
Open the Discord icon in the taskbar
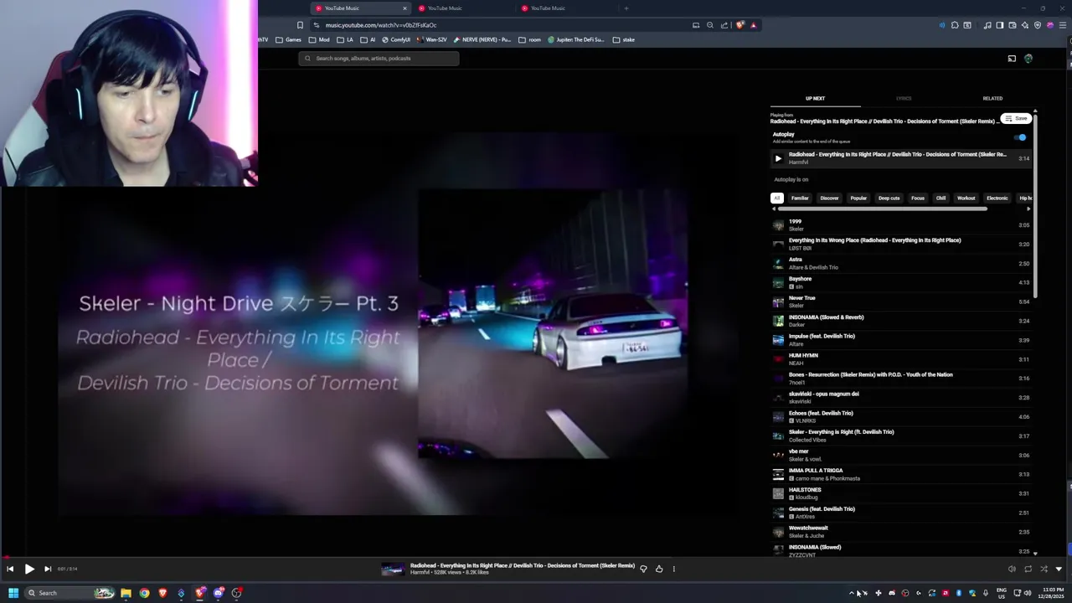pyautogui.click(x=219, y=593)
